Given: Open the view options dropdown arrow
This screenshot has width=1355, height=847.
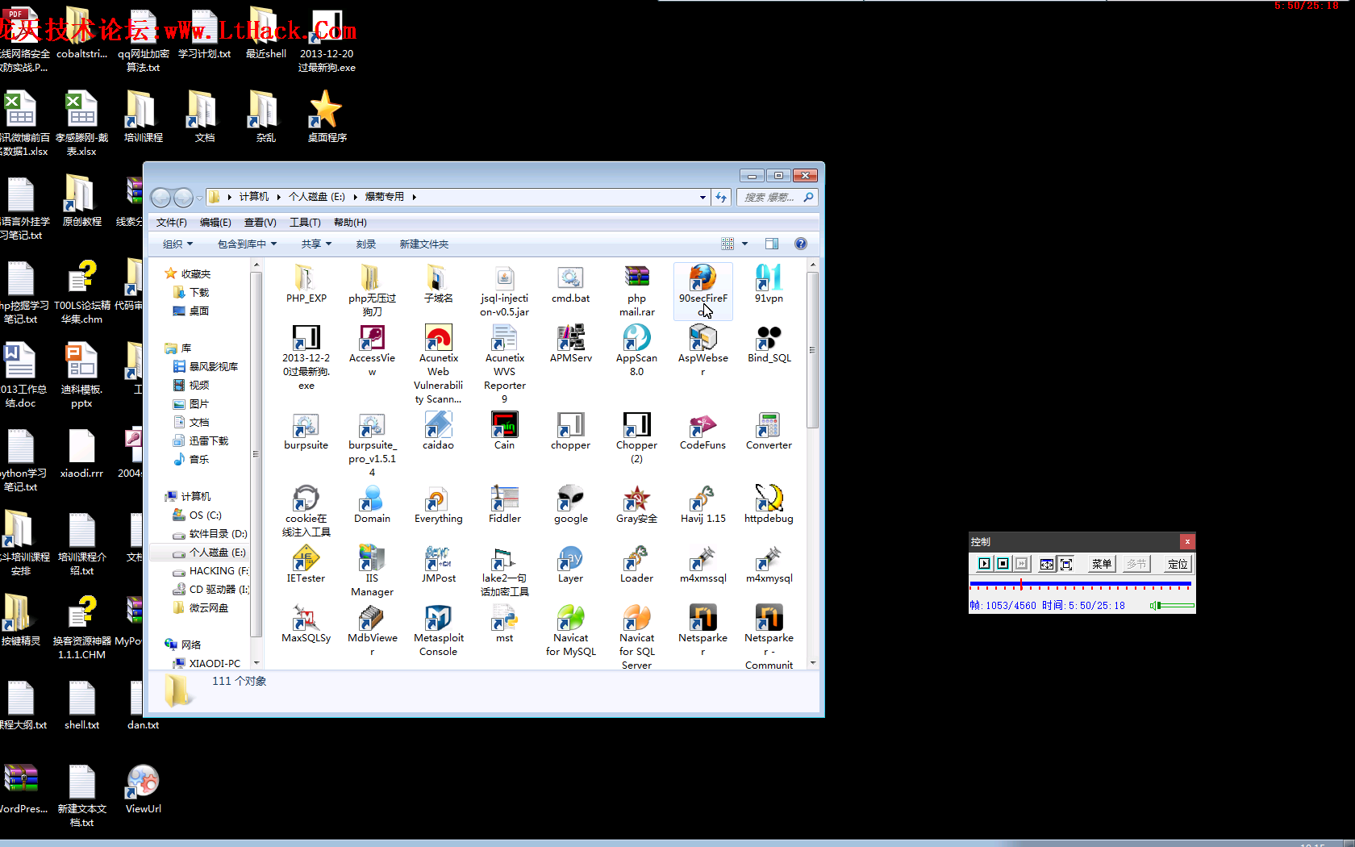Looking at the screenshot, I should click(744, 244).
